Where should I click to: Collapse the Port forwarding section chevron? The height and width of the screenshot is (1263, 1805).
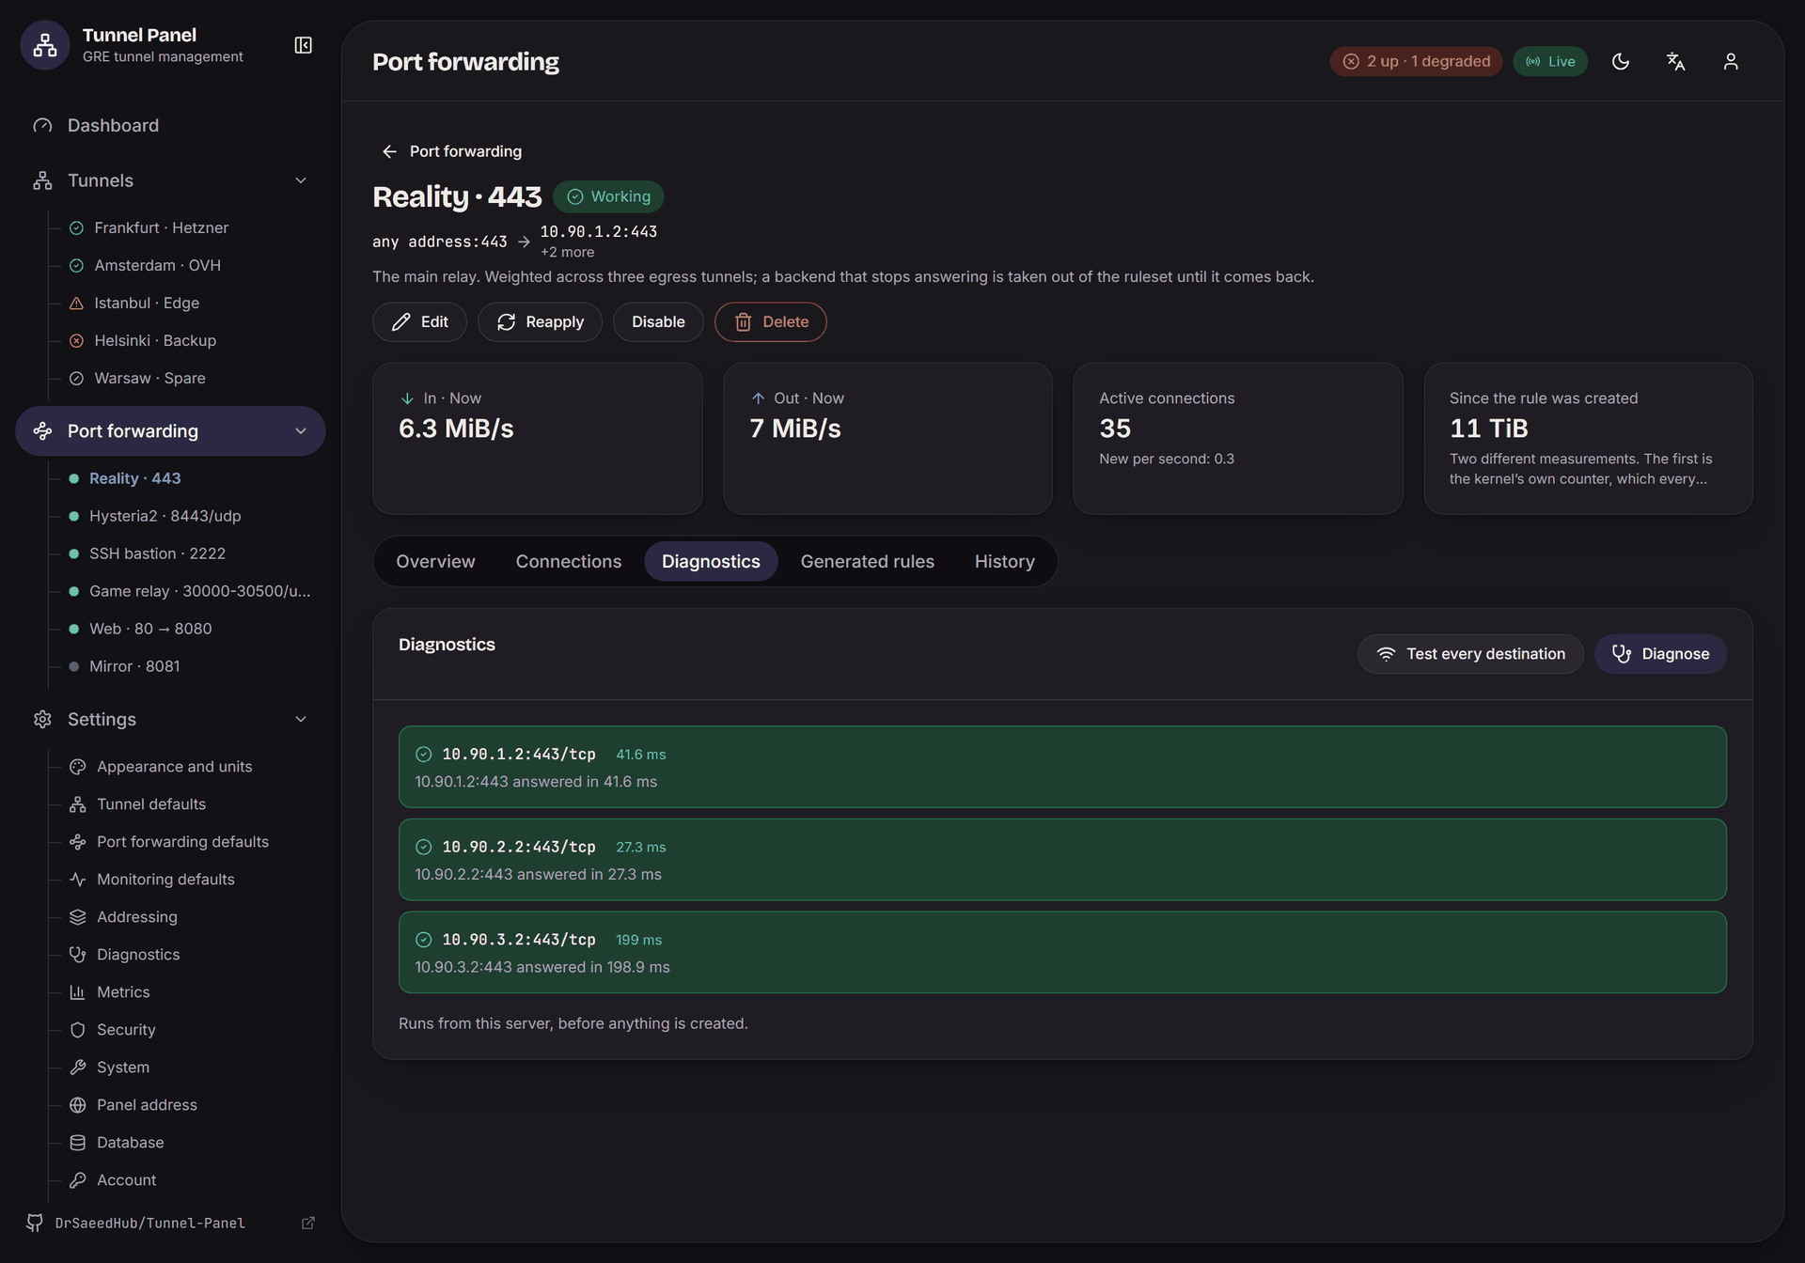click(301, 431)
